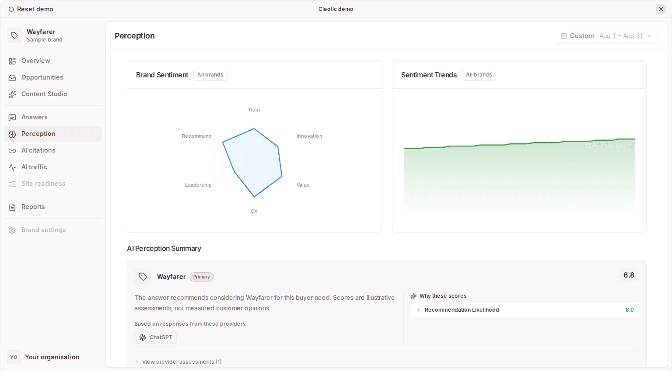672x372 pixels.
Task: Click the Content Studio sparkle icon
Action: point(12,94)
